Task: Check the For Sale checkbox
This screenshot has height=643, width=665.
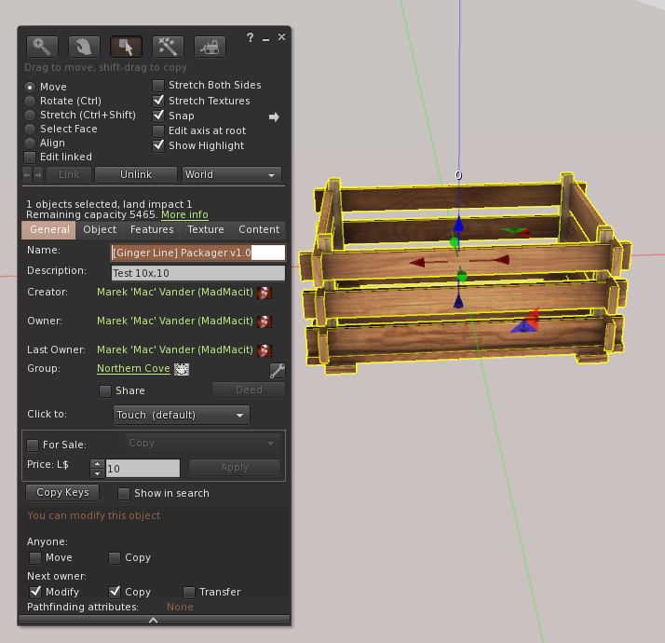Action: 34,445
